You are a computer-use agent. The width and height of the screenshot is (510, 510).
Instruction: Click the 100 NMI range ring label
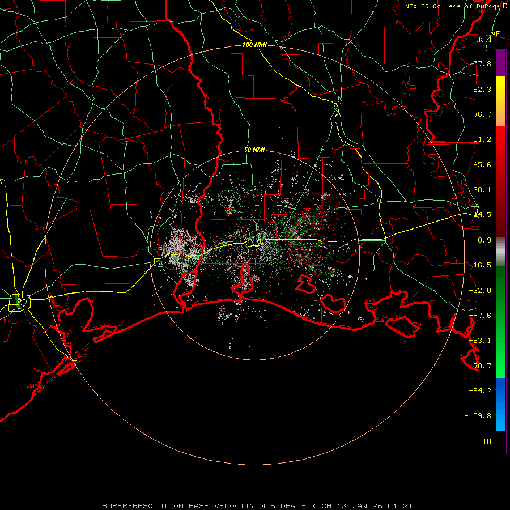coord(254,45)
